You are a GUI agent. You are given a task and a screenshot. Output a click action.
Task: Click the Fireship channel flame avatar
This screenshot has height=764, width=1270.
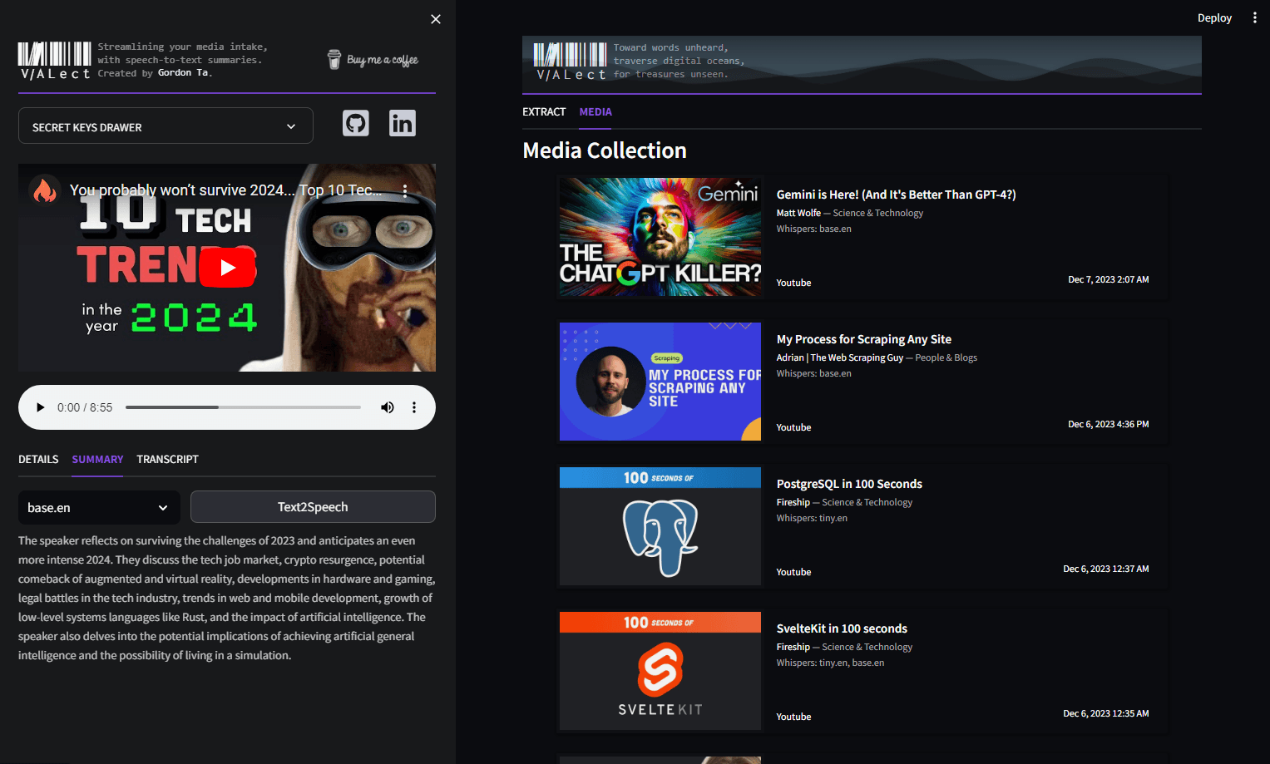pos(45,190)
